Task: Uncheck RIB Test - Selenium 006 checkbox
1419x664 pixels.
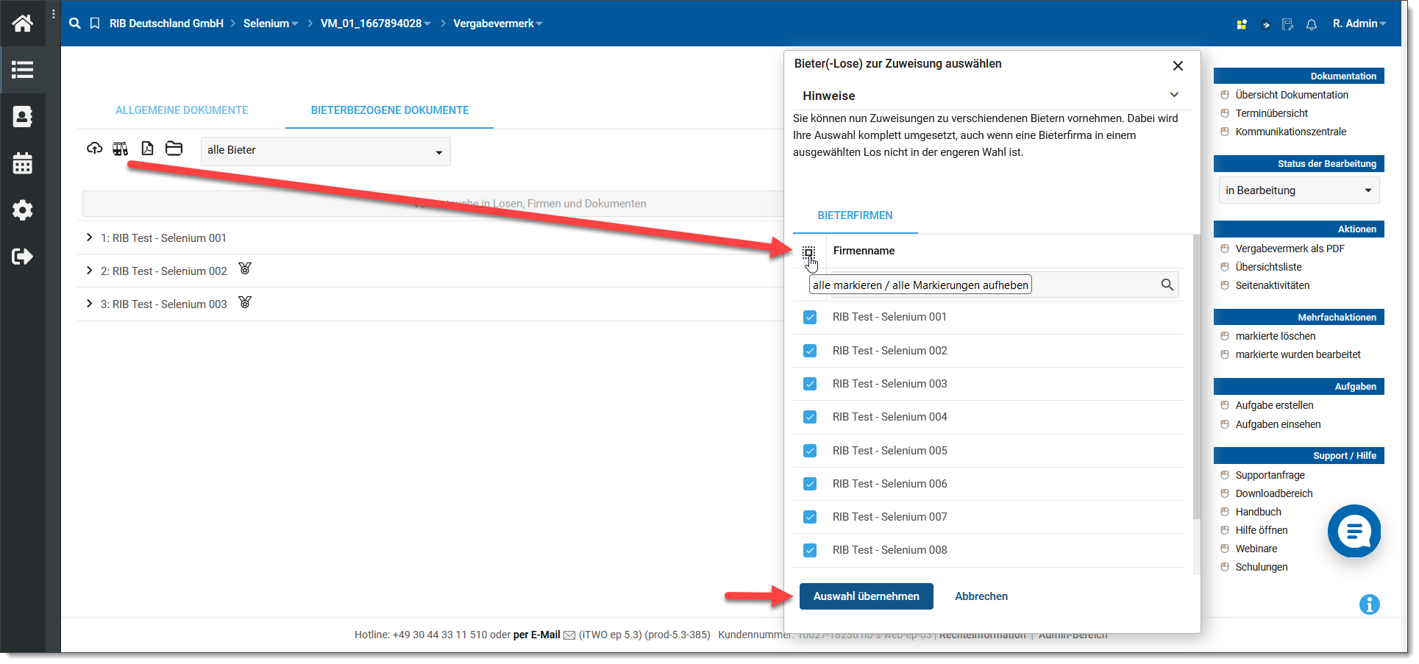Action: tap(810, 484)
